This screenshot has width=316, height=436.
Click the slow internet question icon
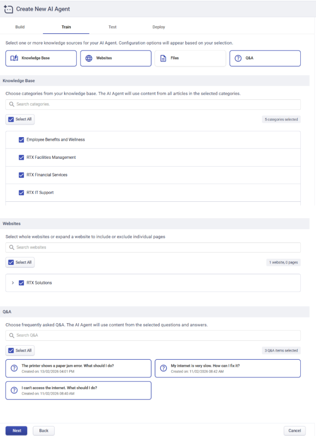click(x=163, y=368)
